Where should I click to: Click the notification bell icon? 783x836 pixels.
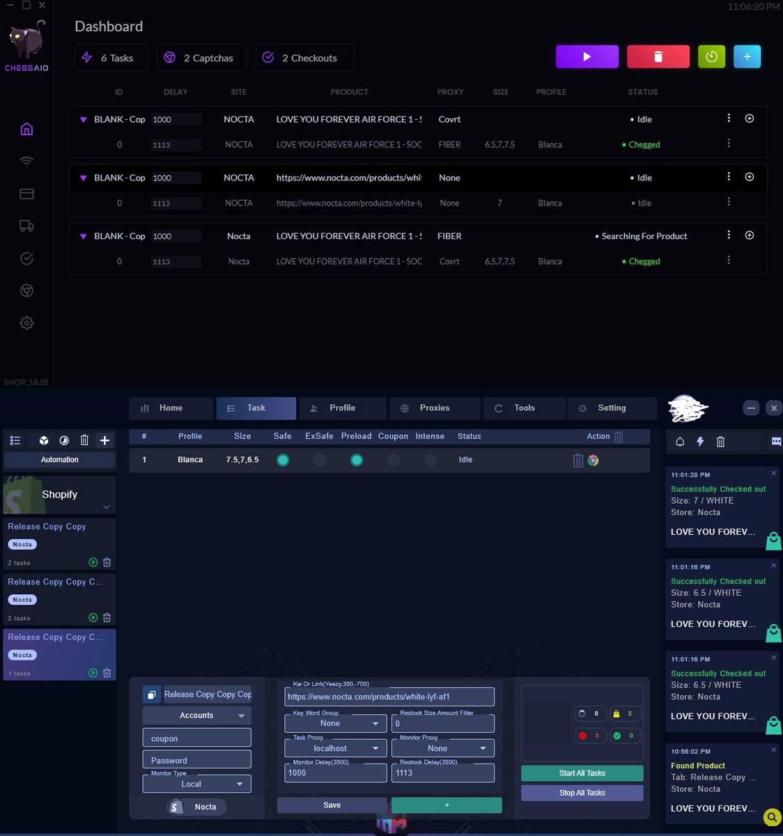(680, 442)
